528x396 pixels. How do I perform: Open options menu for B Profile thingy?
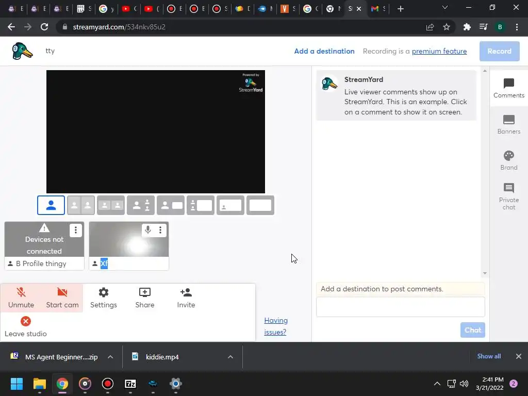(x=76, y=230)
